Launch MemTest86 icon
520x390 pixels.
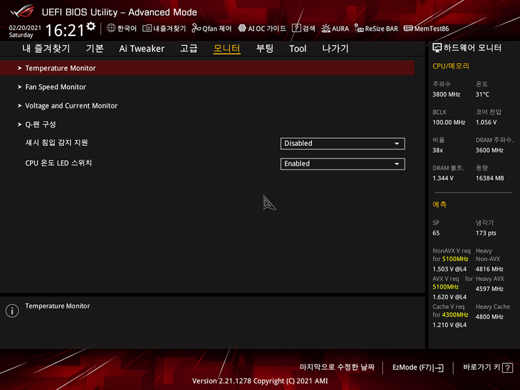click(x=408, y=28)
